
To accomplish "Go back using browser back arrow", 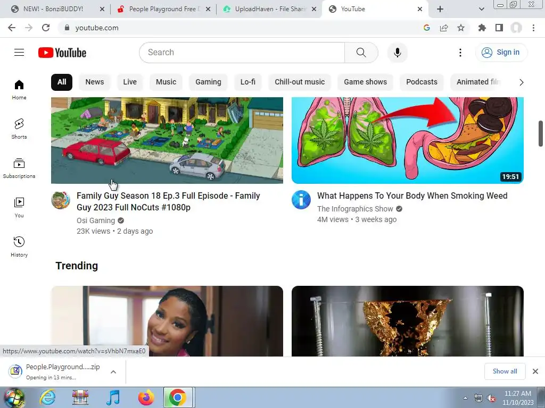I will (x=12, y=28).
